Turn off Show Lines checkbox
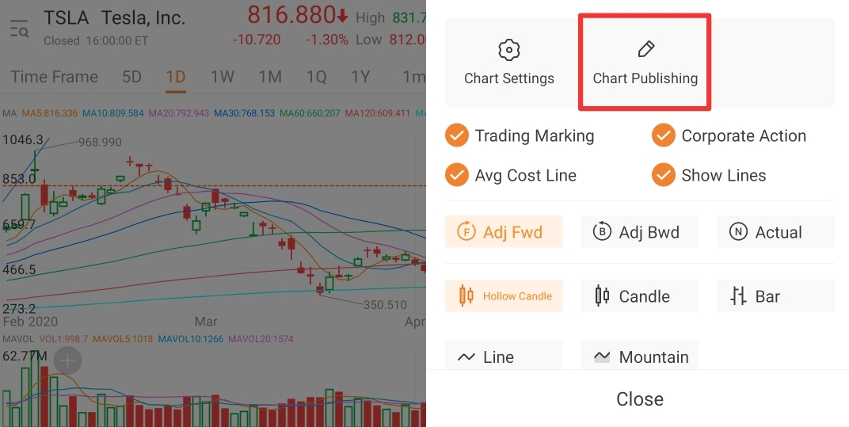Screen dimensions: 849x427 (664, 175)
